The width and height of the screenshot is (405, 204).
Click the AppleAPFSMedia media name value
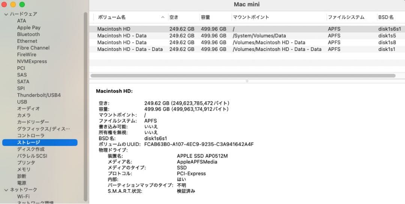click(x=197, y=162)
